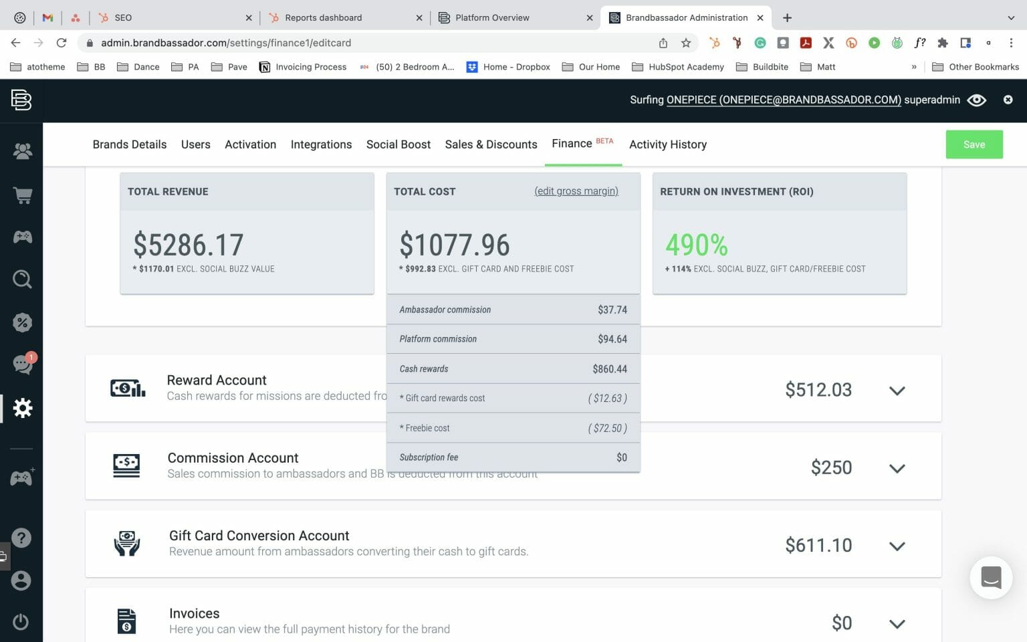The width and height of the screenshot is (1027, 642).
Task: Select the shopping cart sidebar icon
Action: [x=22, y=195]
